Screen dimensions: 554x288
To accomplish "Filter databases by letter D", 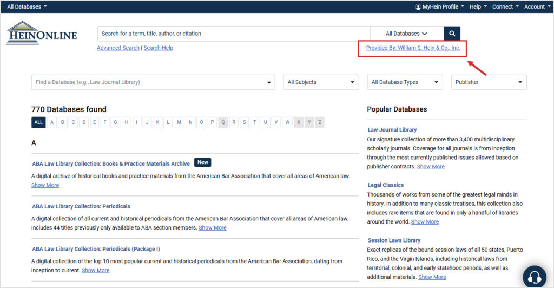I will click(x=84, y=122).
